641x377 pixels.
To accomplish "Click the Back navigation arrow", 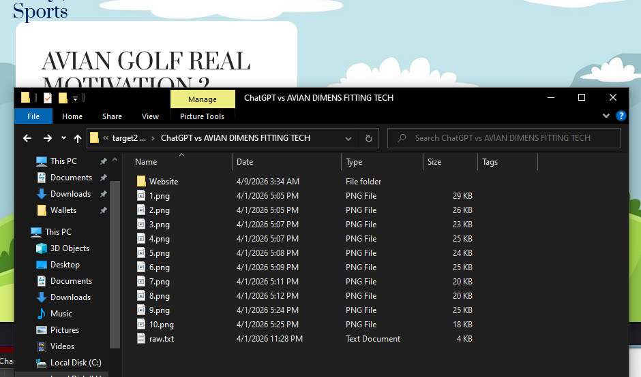I will click(27, 138).
